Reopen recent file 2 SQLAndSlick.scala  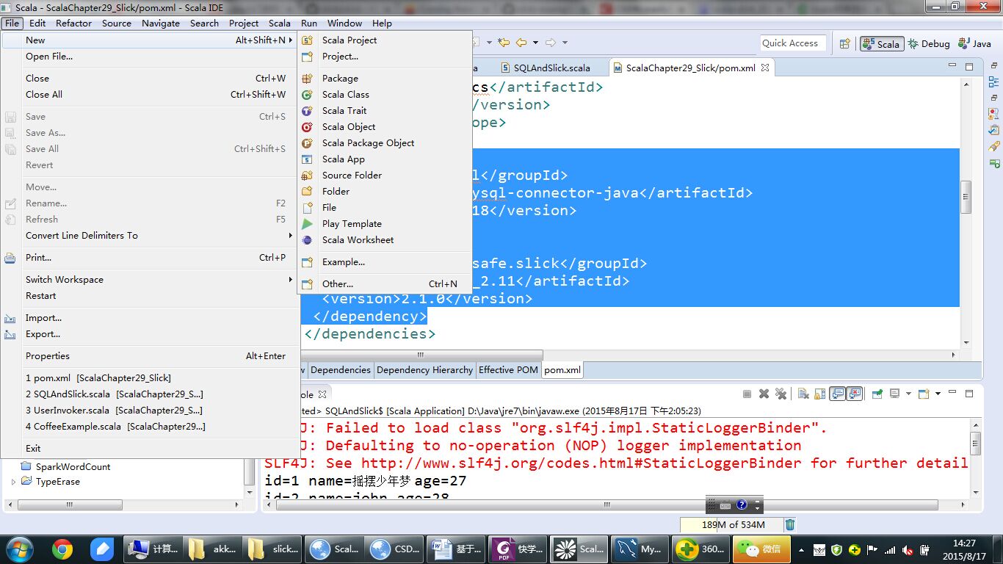149,394
